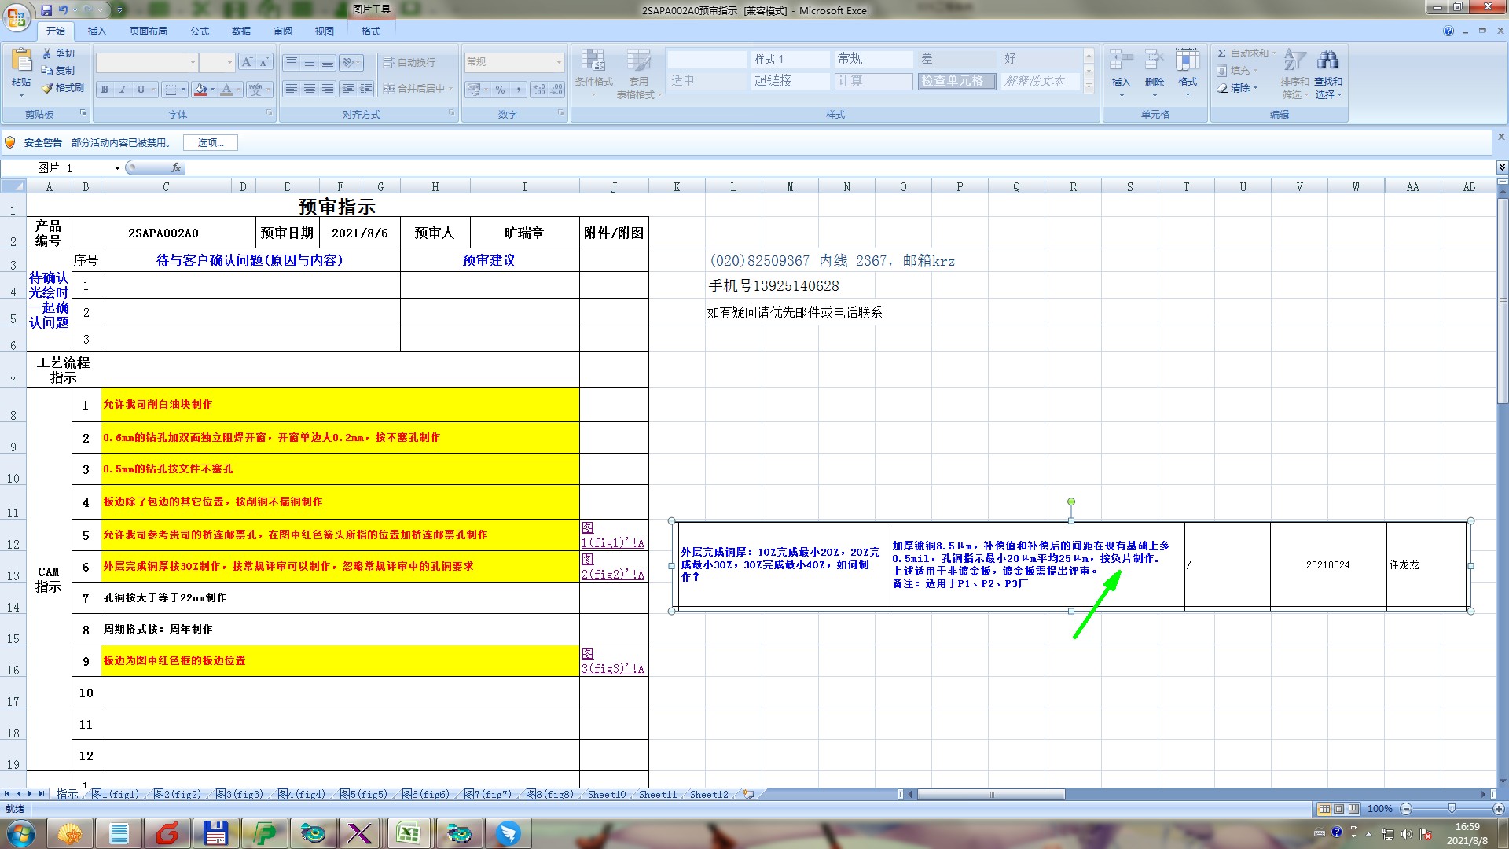This screenshot has width=1509, height=849.
Task: Open the Name Box dropdown arrow
Action: pyautogui.click(x=117, y=168)
